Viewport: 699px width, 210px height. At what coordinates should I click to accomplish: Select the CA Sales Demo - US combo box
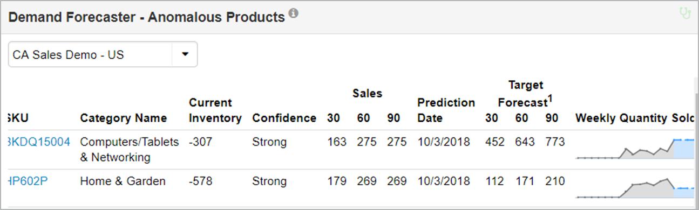click(103, 54)
